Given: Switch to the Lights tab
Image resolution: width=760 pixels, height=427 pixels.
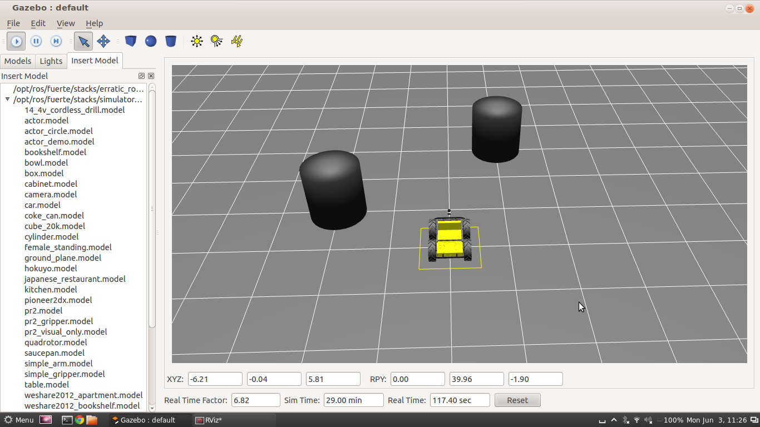Looking at the screenshot, I should point(51,61).
